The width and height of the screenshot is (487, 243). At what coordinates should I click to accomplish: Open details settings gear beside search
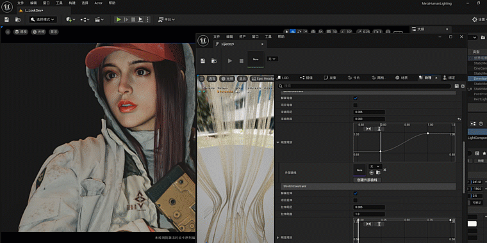point(463,86)
